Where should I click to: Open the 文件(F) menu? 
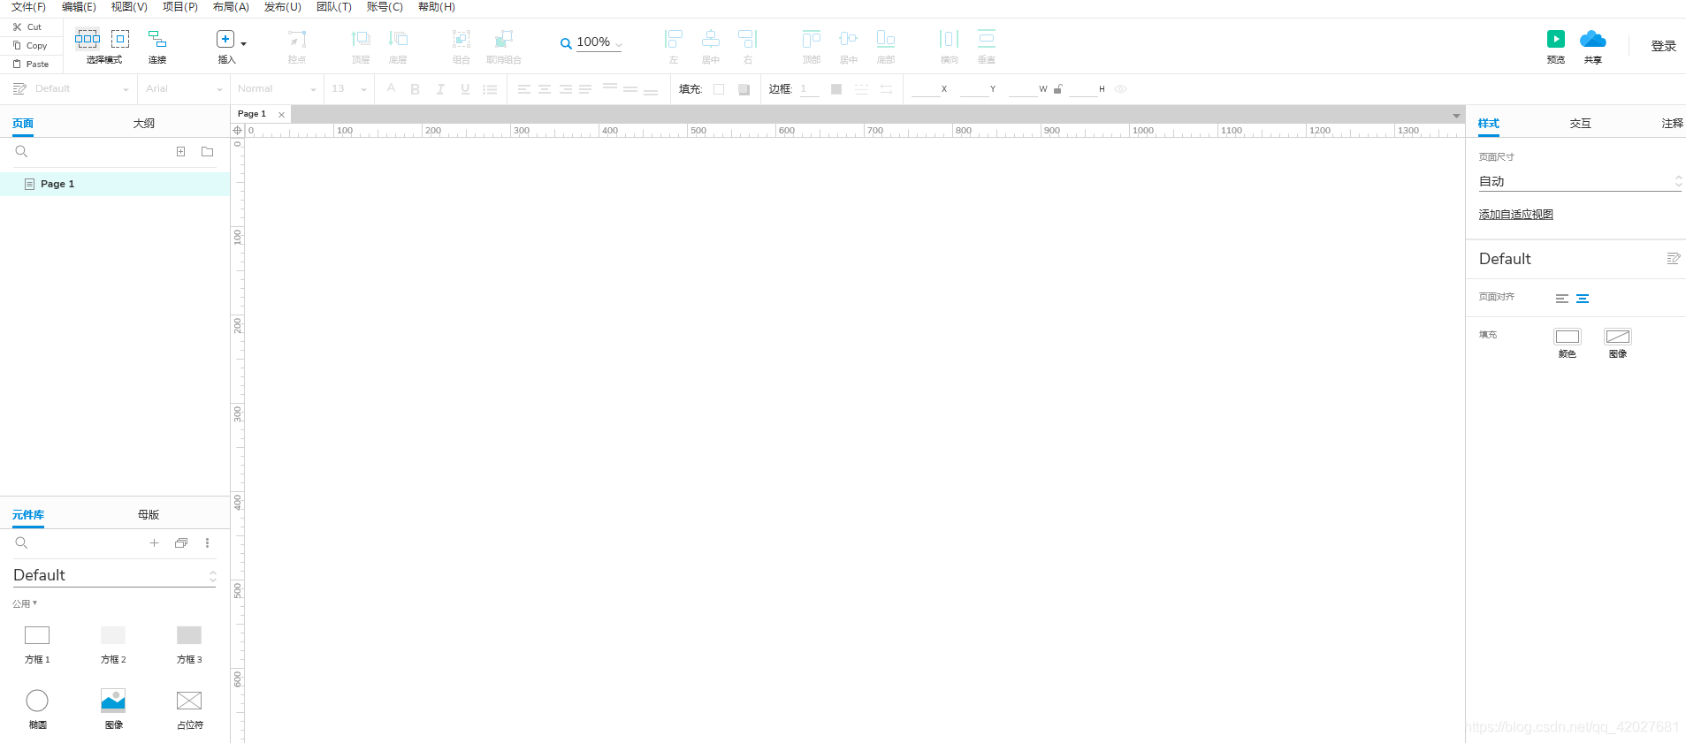click(28, 7)
